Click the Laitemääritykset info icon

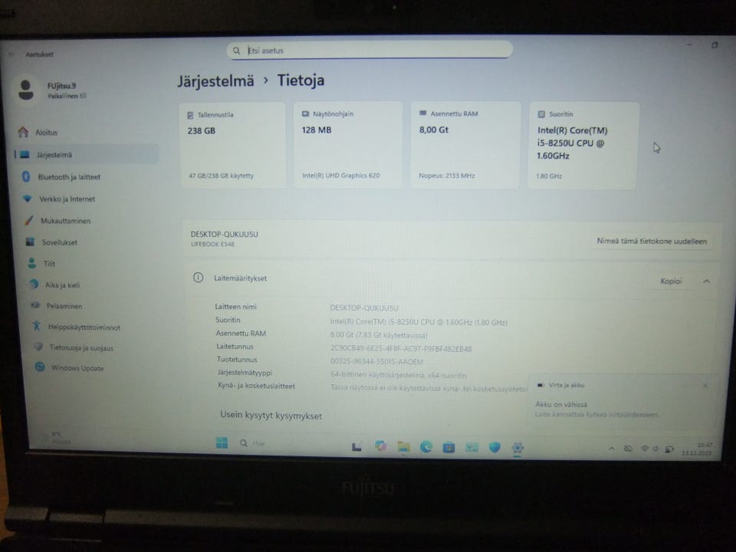tap(198, 278)
